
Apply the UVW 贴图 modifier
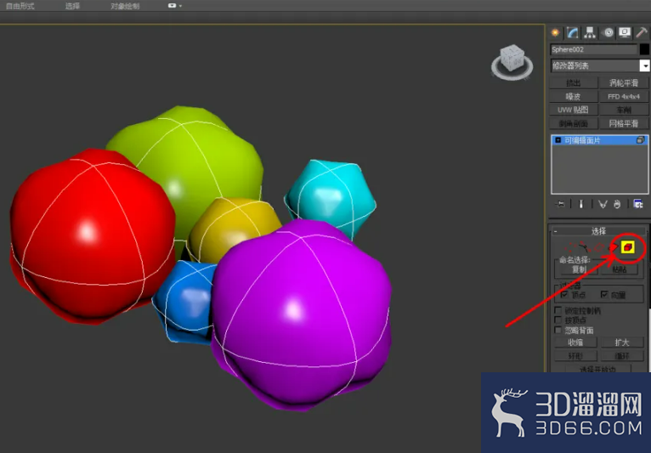tap(574, 110)
